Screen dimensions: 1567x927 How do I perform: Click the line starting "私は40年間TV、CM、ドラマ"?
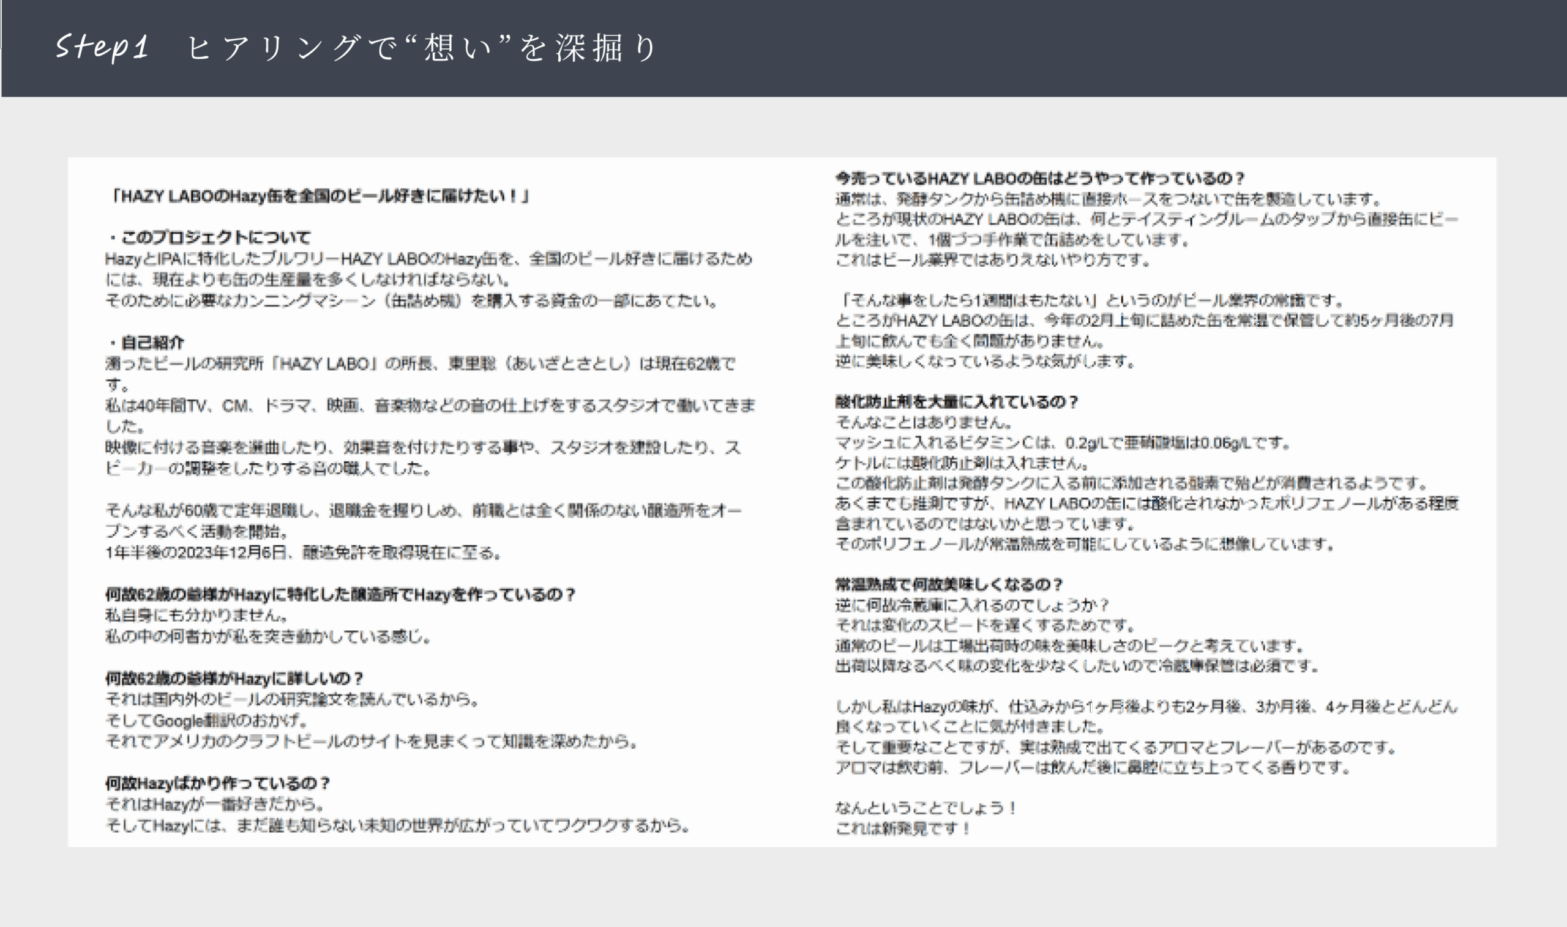click(430, 406)
